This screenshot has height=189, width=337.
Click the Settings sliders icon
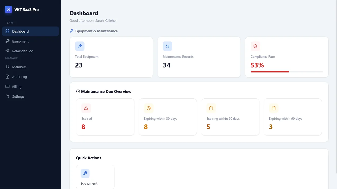[x=7, y=96]
